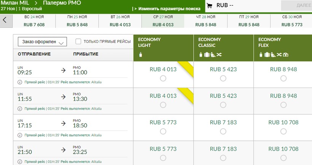
Task: Enable the direct flights only checkbox
Action: click(x=78, y=41)
